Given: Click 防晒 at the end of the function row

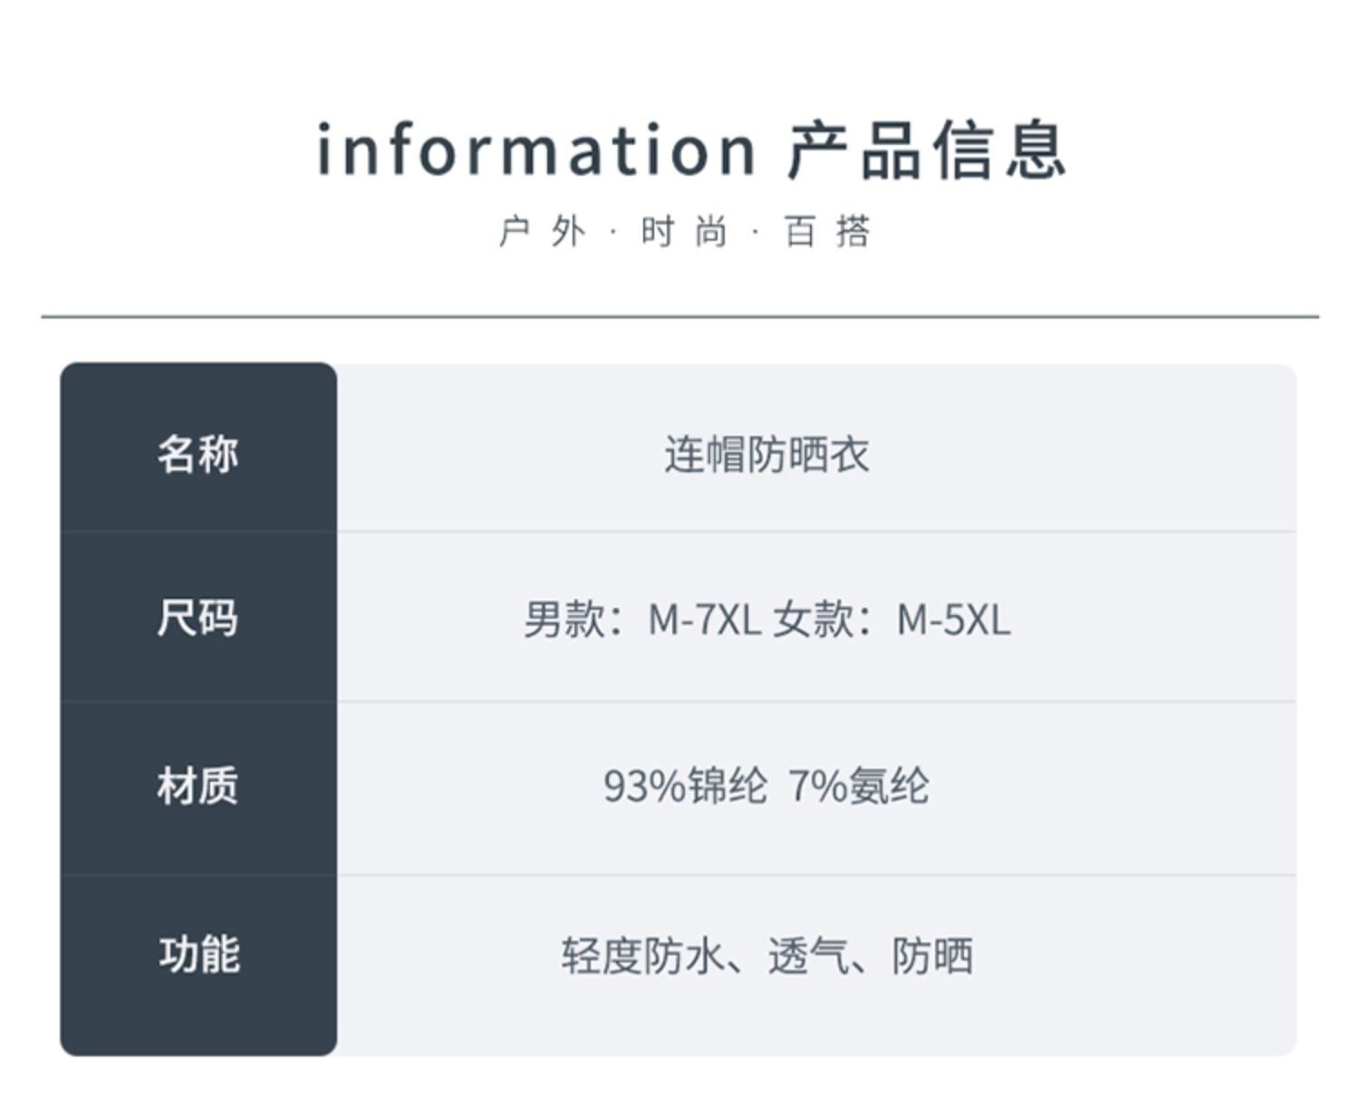Looking at the screenshot, I should click(932, 957).
